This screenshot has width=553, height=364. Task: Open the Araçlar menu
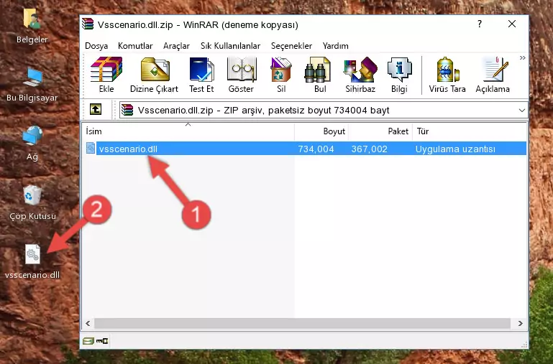(x=176, y=46)
